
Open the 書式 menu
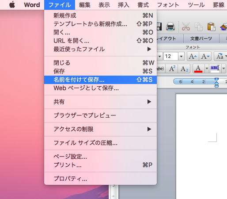point(143,5)
